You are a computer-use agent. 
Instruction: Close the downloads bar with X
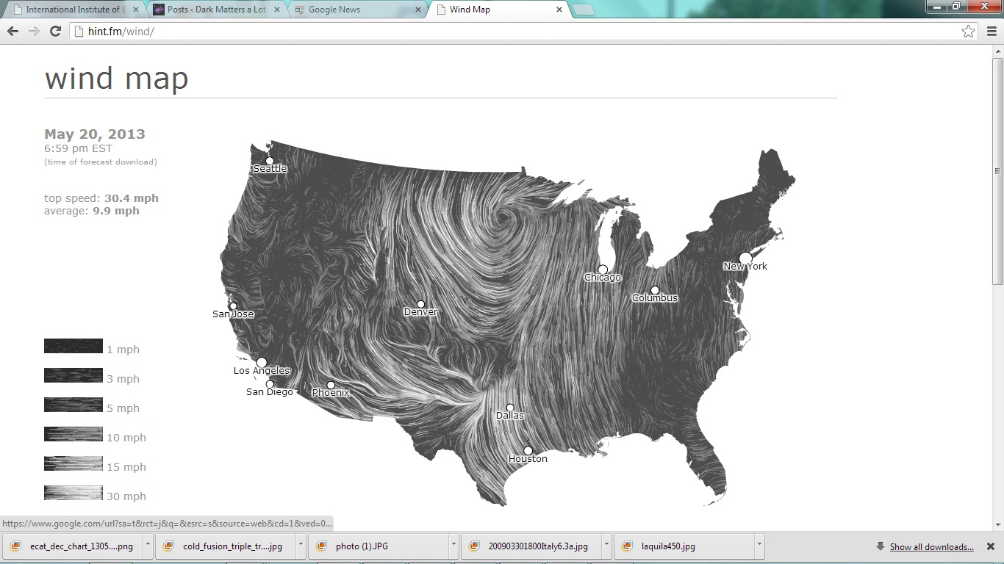click(990, 546)
